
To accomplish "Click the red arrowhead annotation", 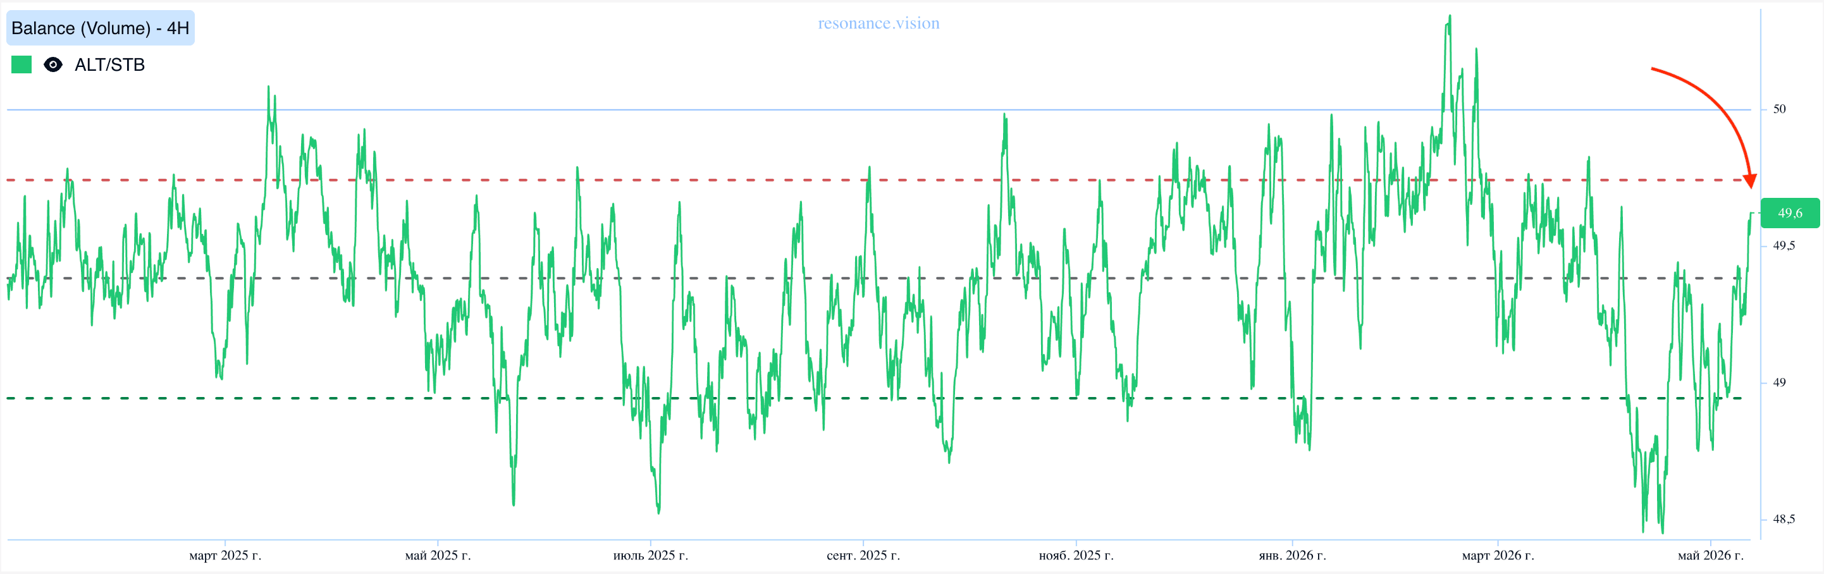I will click(1749, 180).
